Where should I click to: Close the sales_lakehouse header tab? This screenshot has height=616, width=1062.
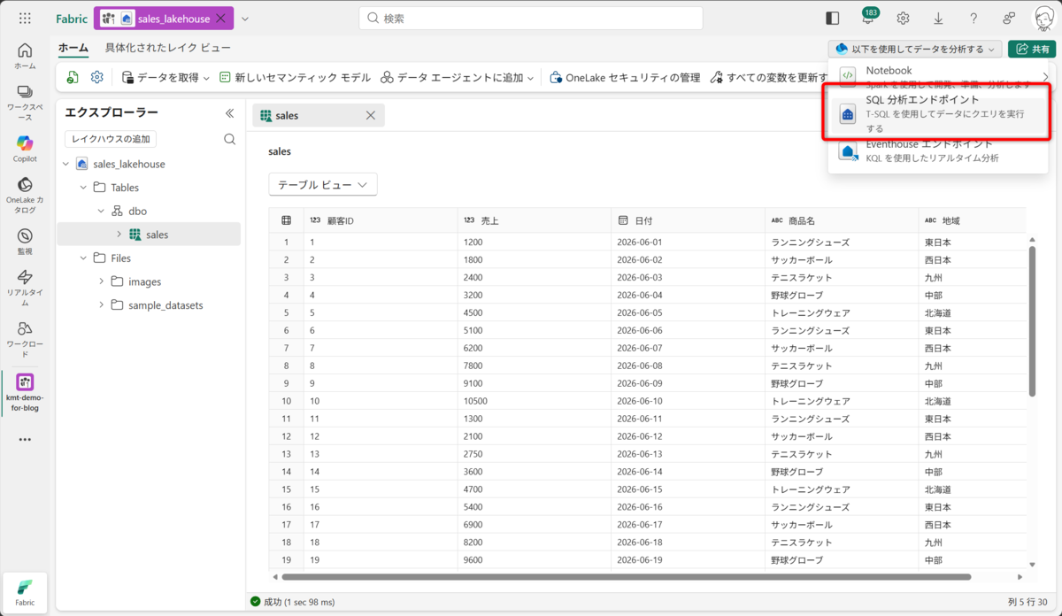(x=221, y=19)
